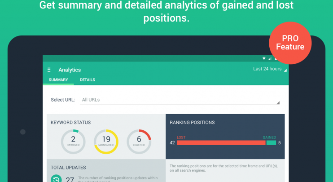Click the Analytics title
Image resolution: width=333 pixels, height=182 pixels.
tap(70, 70)
